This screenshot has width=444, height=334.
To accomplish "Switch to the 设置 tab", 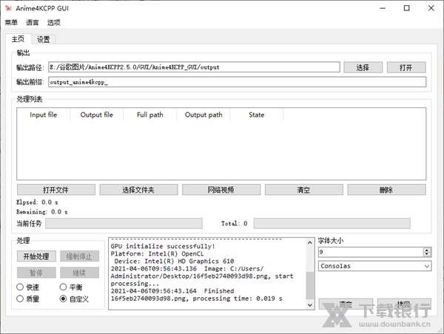I will [44, 39].
